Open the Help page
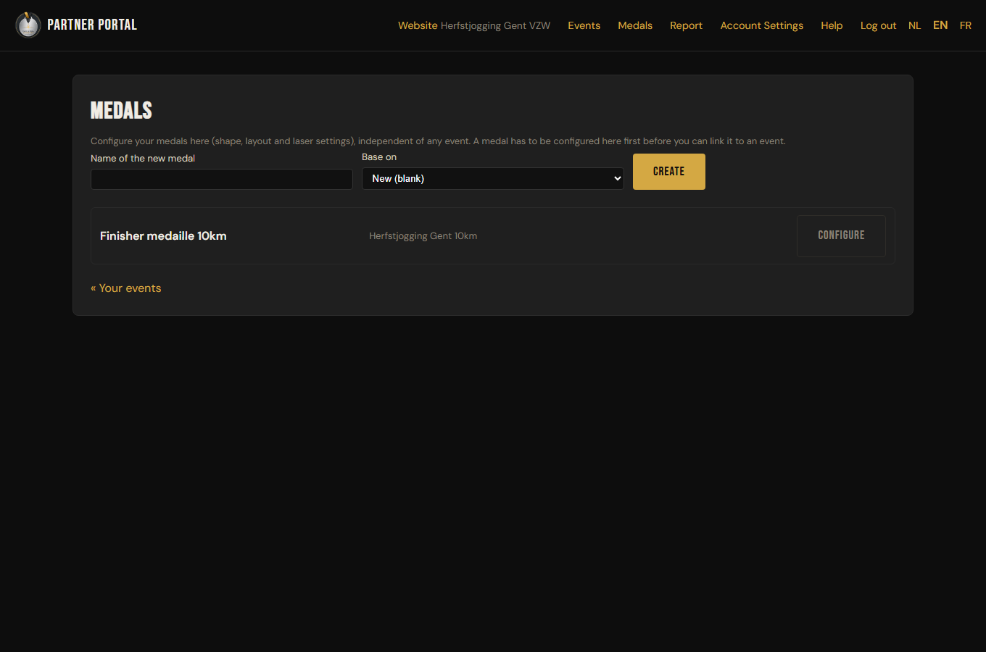 [x=832, y=25]
